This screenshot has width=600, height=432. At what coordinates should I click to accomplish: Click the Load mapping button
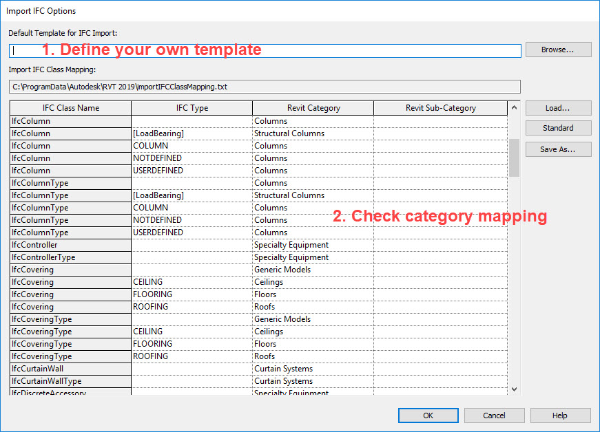(x=558, y=108)
